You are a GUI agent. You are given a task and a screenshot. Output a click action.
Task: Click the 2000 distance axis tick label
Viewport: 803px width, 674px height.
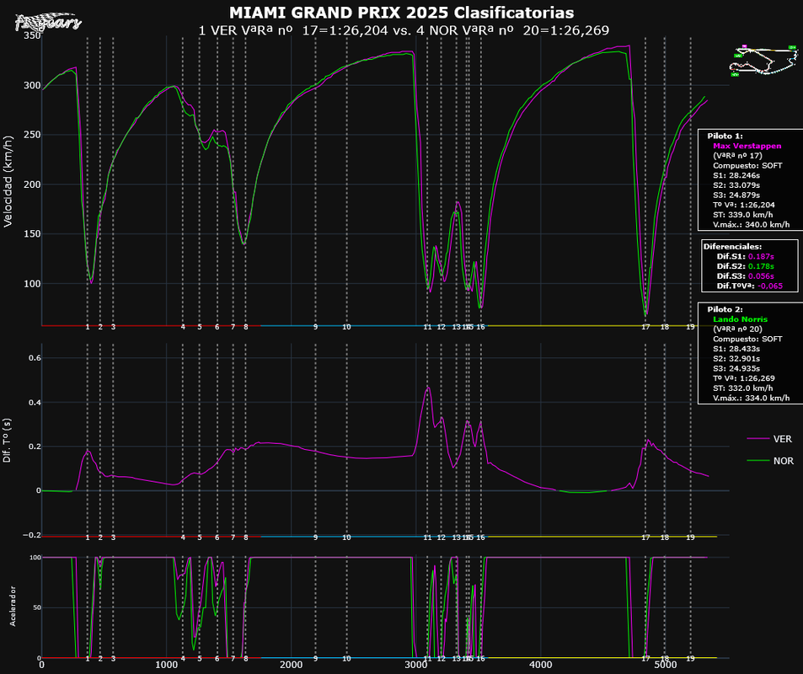point(291,666)
